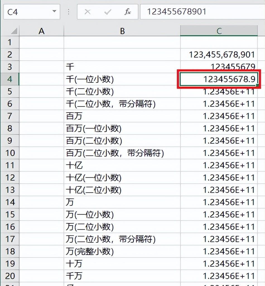The image size is (265, 286).
Task: Select column B header
Action: (122, 31)
